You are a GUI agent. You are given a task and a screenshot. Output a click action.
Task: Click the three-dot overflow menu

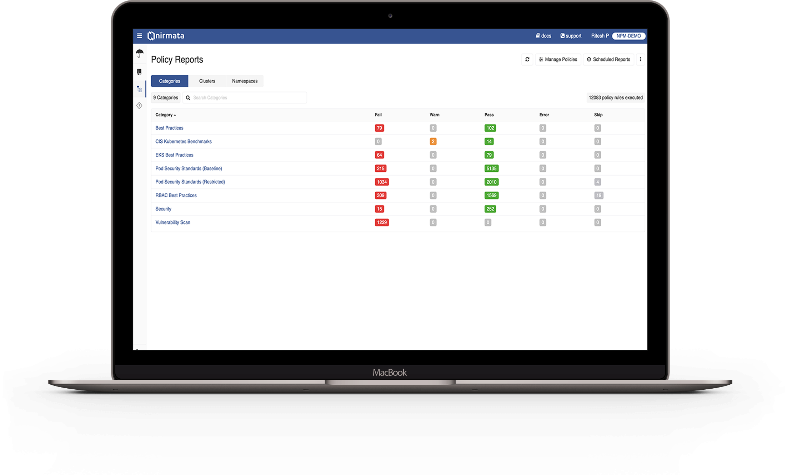[640, 59]
